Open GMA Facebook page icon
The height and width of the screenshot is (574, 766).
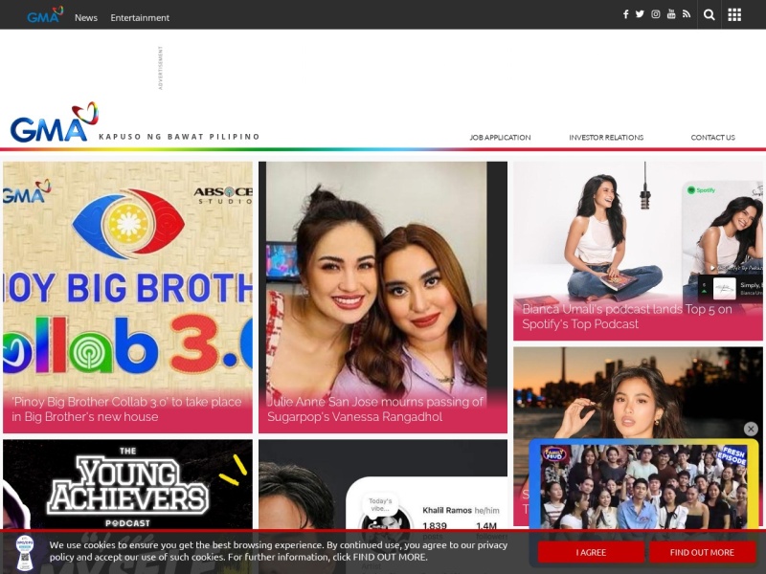(x=625, y=14)
